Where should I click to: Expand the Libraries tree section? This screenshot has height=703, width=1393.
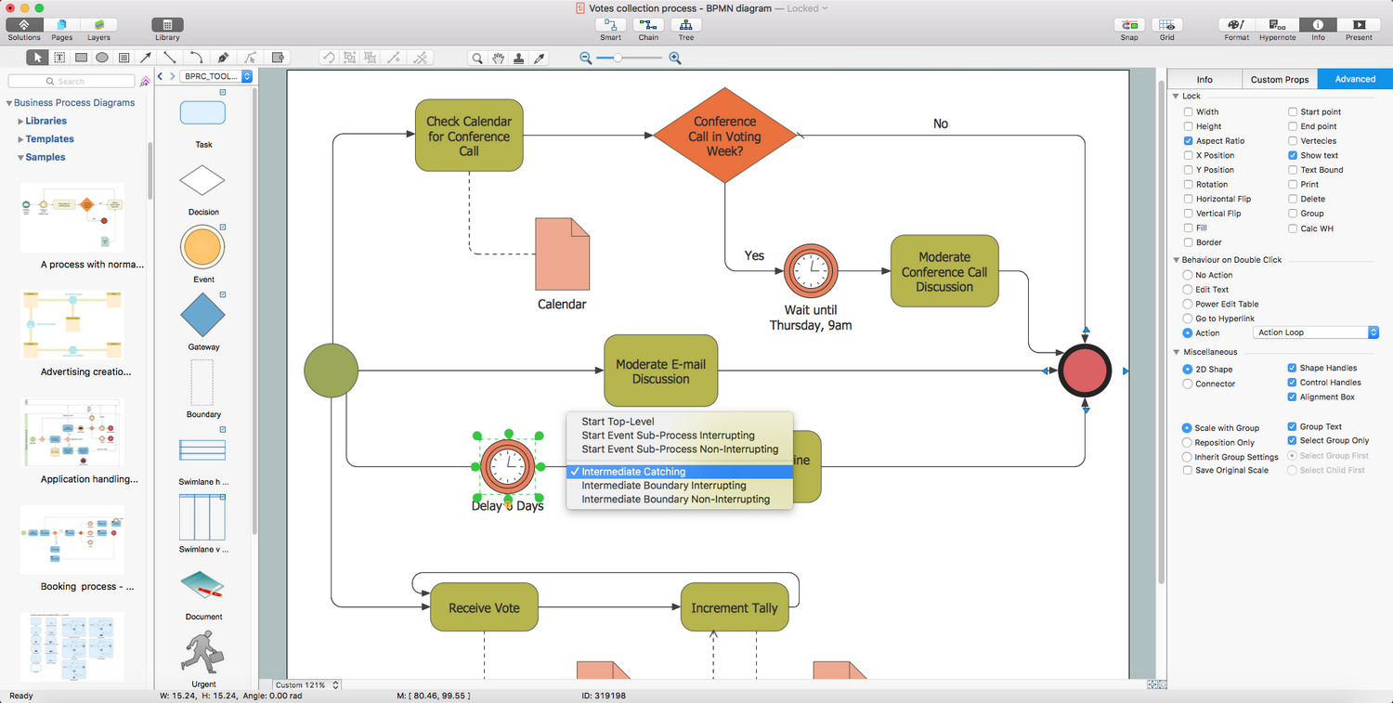[x=21, y=121]
